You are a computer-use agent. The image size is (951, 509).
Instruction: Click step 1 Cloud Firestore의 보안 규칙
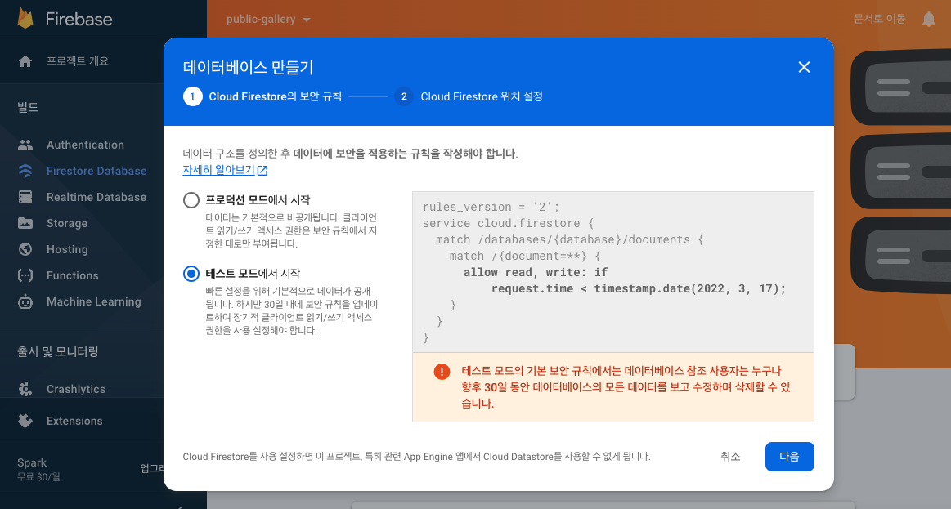(262, 96)
